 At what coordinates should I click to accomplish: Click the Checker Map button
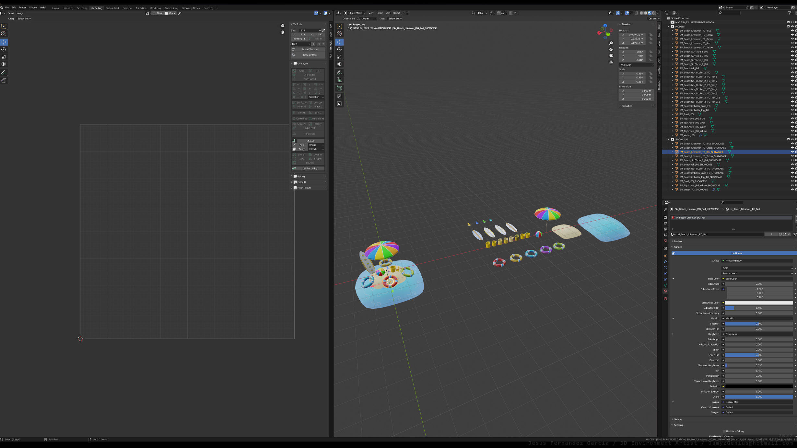click(309, 55)
